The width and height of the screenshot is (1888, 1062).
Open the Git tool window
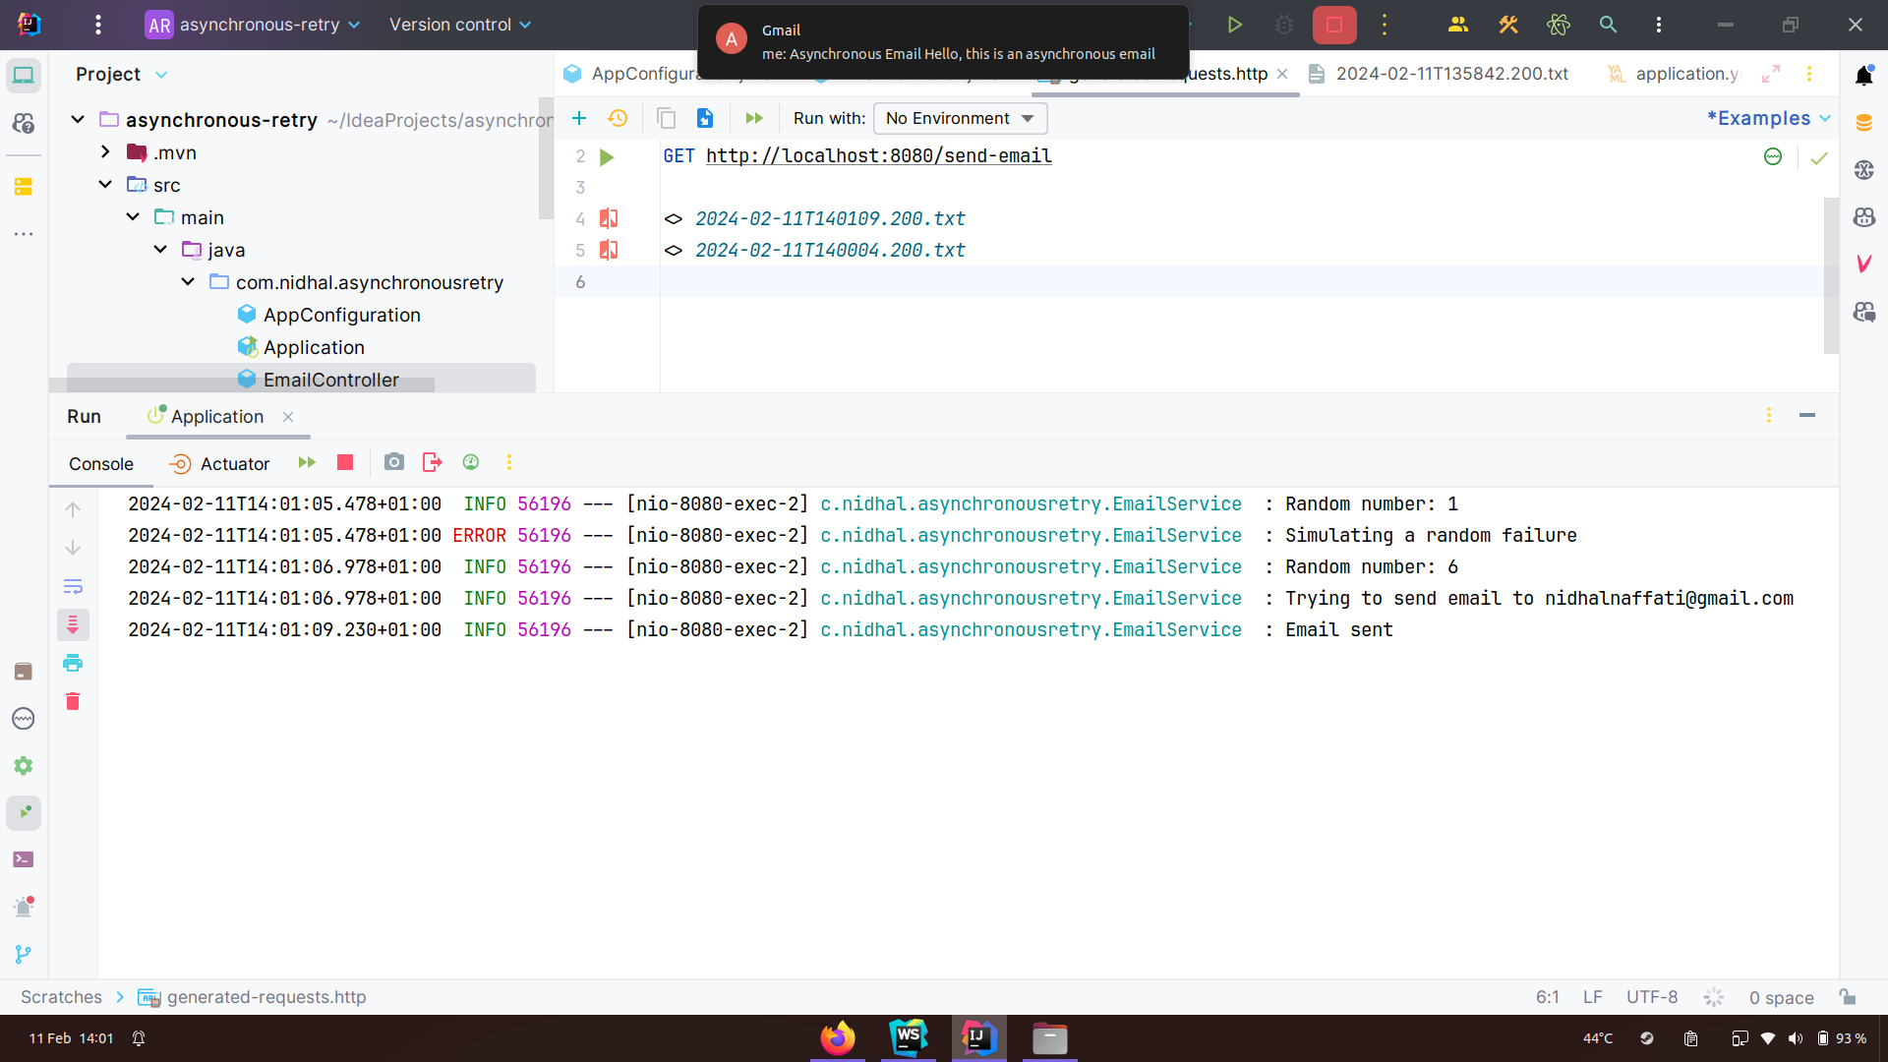[x=24, y=954]
